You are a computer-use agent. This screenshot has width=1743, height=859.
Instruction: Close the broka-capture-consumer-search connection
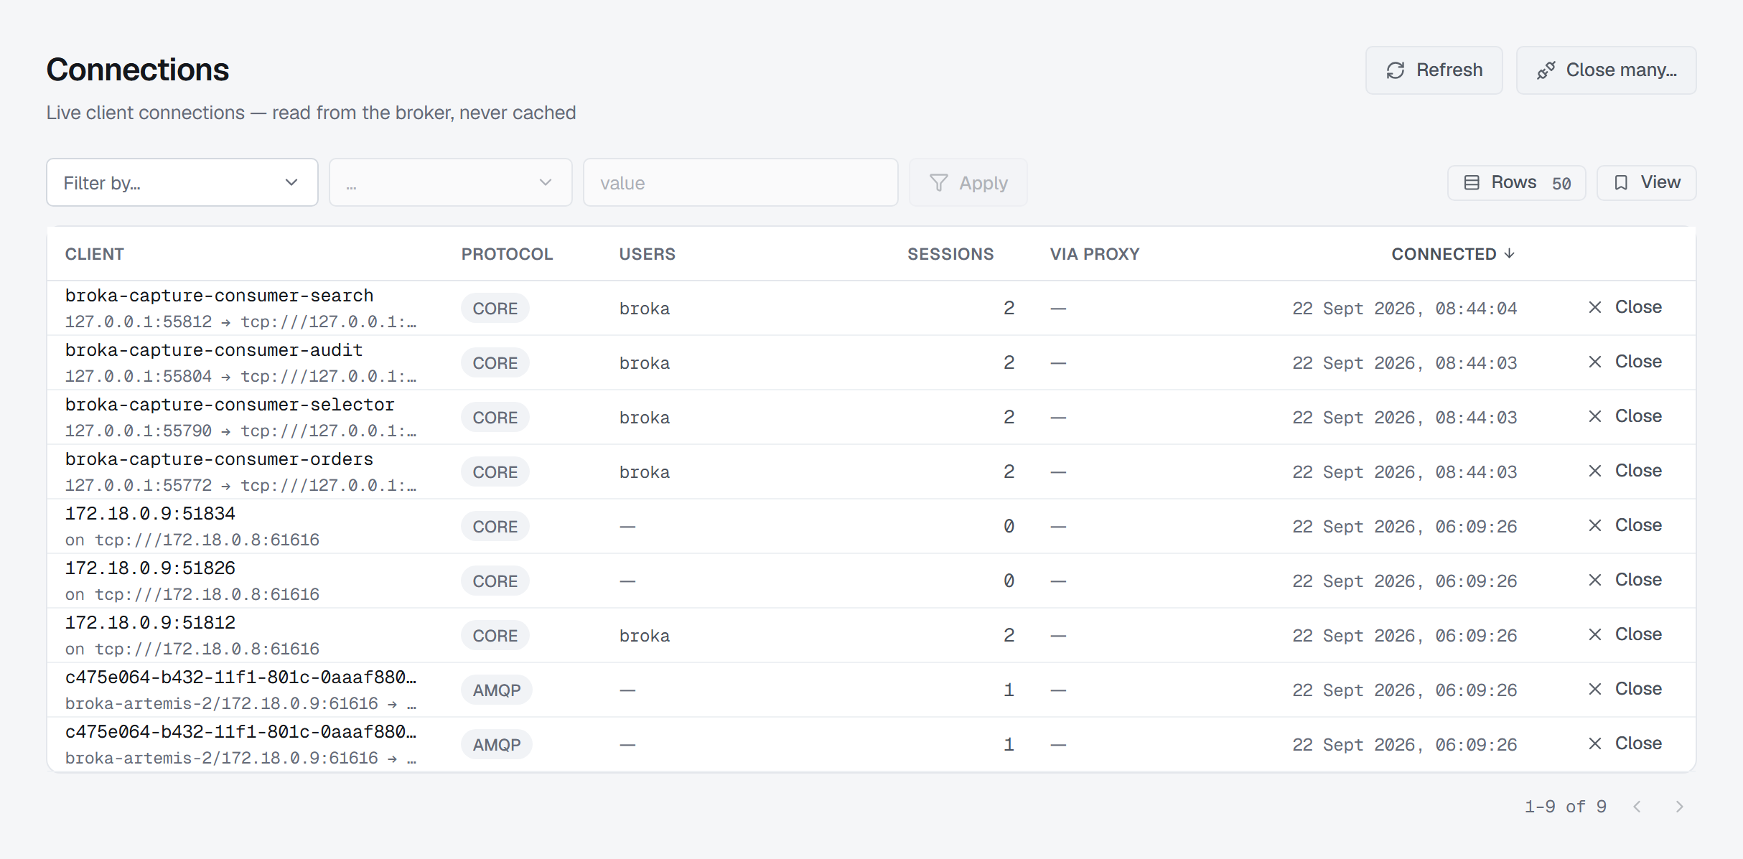1625,307
